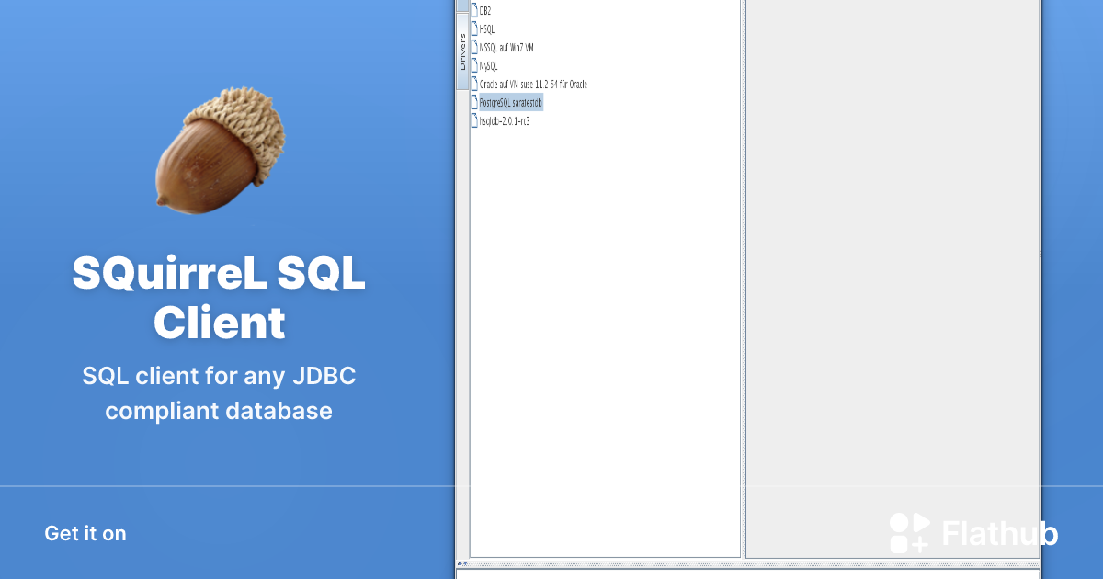Click the icon beside the Oracle auf VM entry
1103x579 pixels.
pos(474,84)
